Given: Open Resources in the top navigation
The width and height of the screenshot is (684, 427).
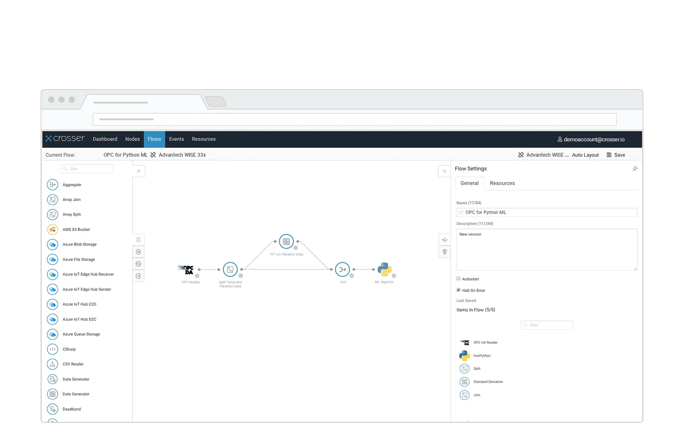Looking at the screenshot, I should (x=203, y=139).
